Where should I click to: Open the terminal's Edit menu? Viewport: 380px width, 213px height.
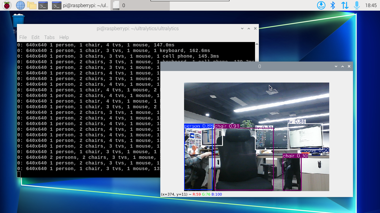coord(35,37)
